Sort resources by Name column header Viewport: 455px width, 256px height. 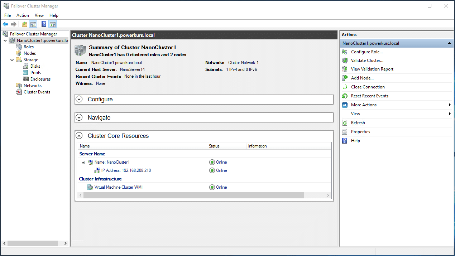[142, 146]
